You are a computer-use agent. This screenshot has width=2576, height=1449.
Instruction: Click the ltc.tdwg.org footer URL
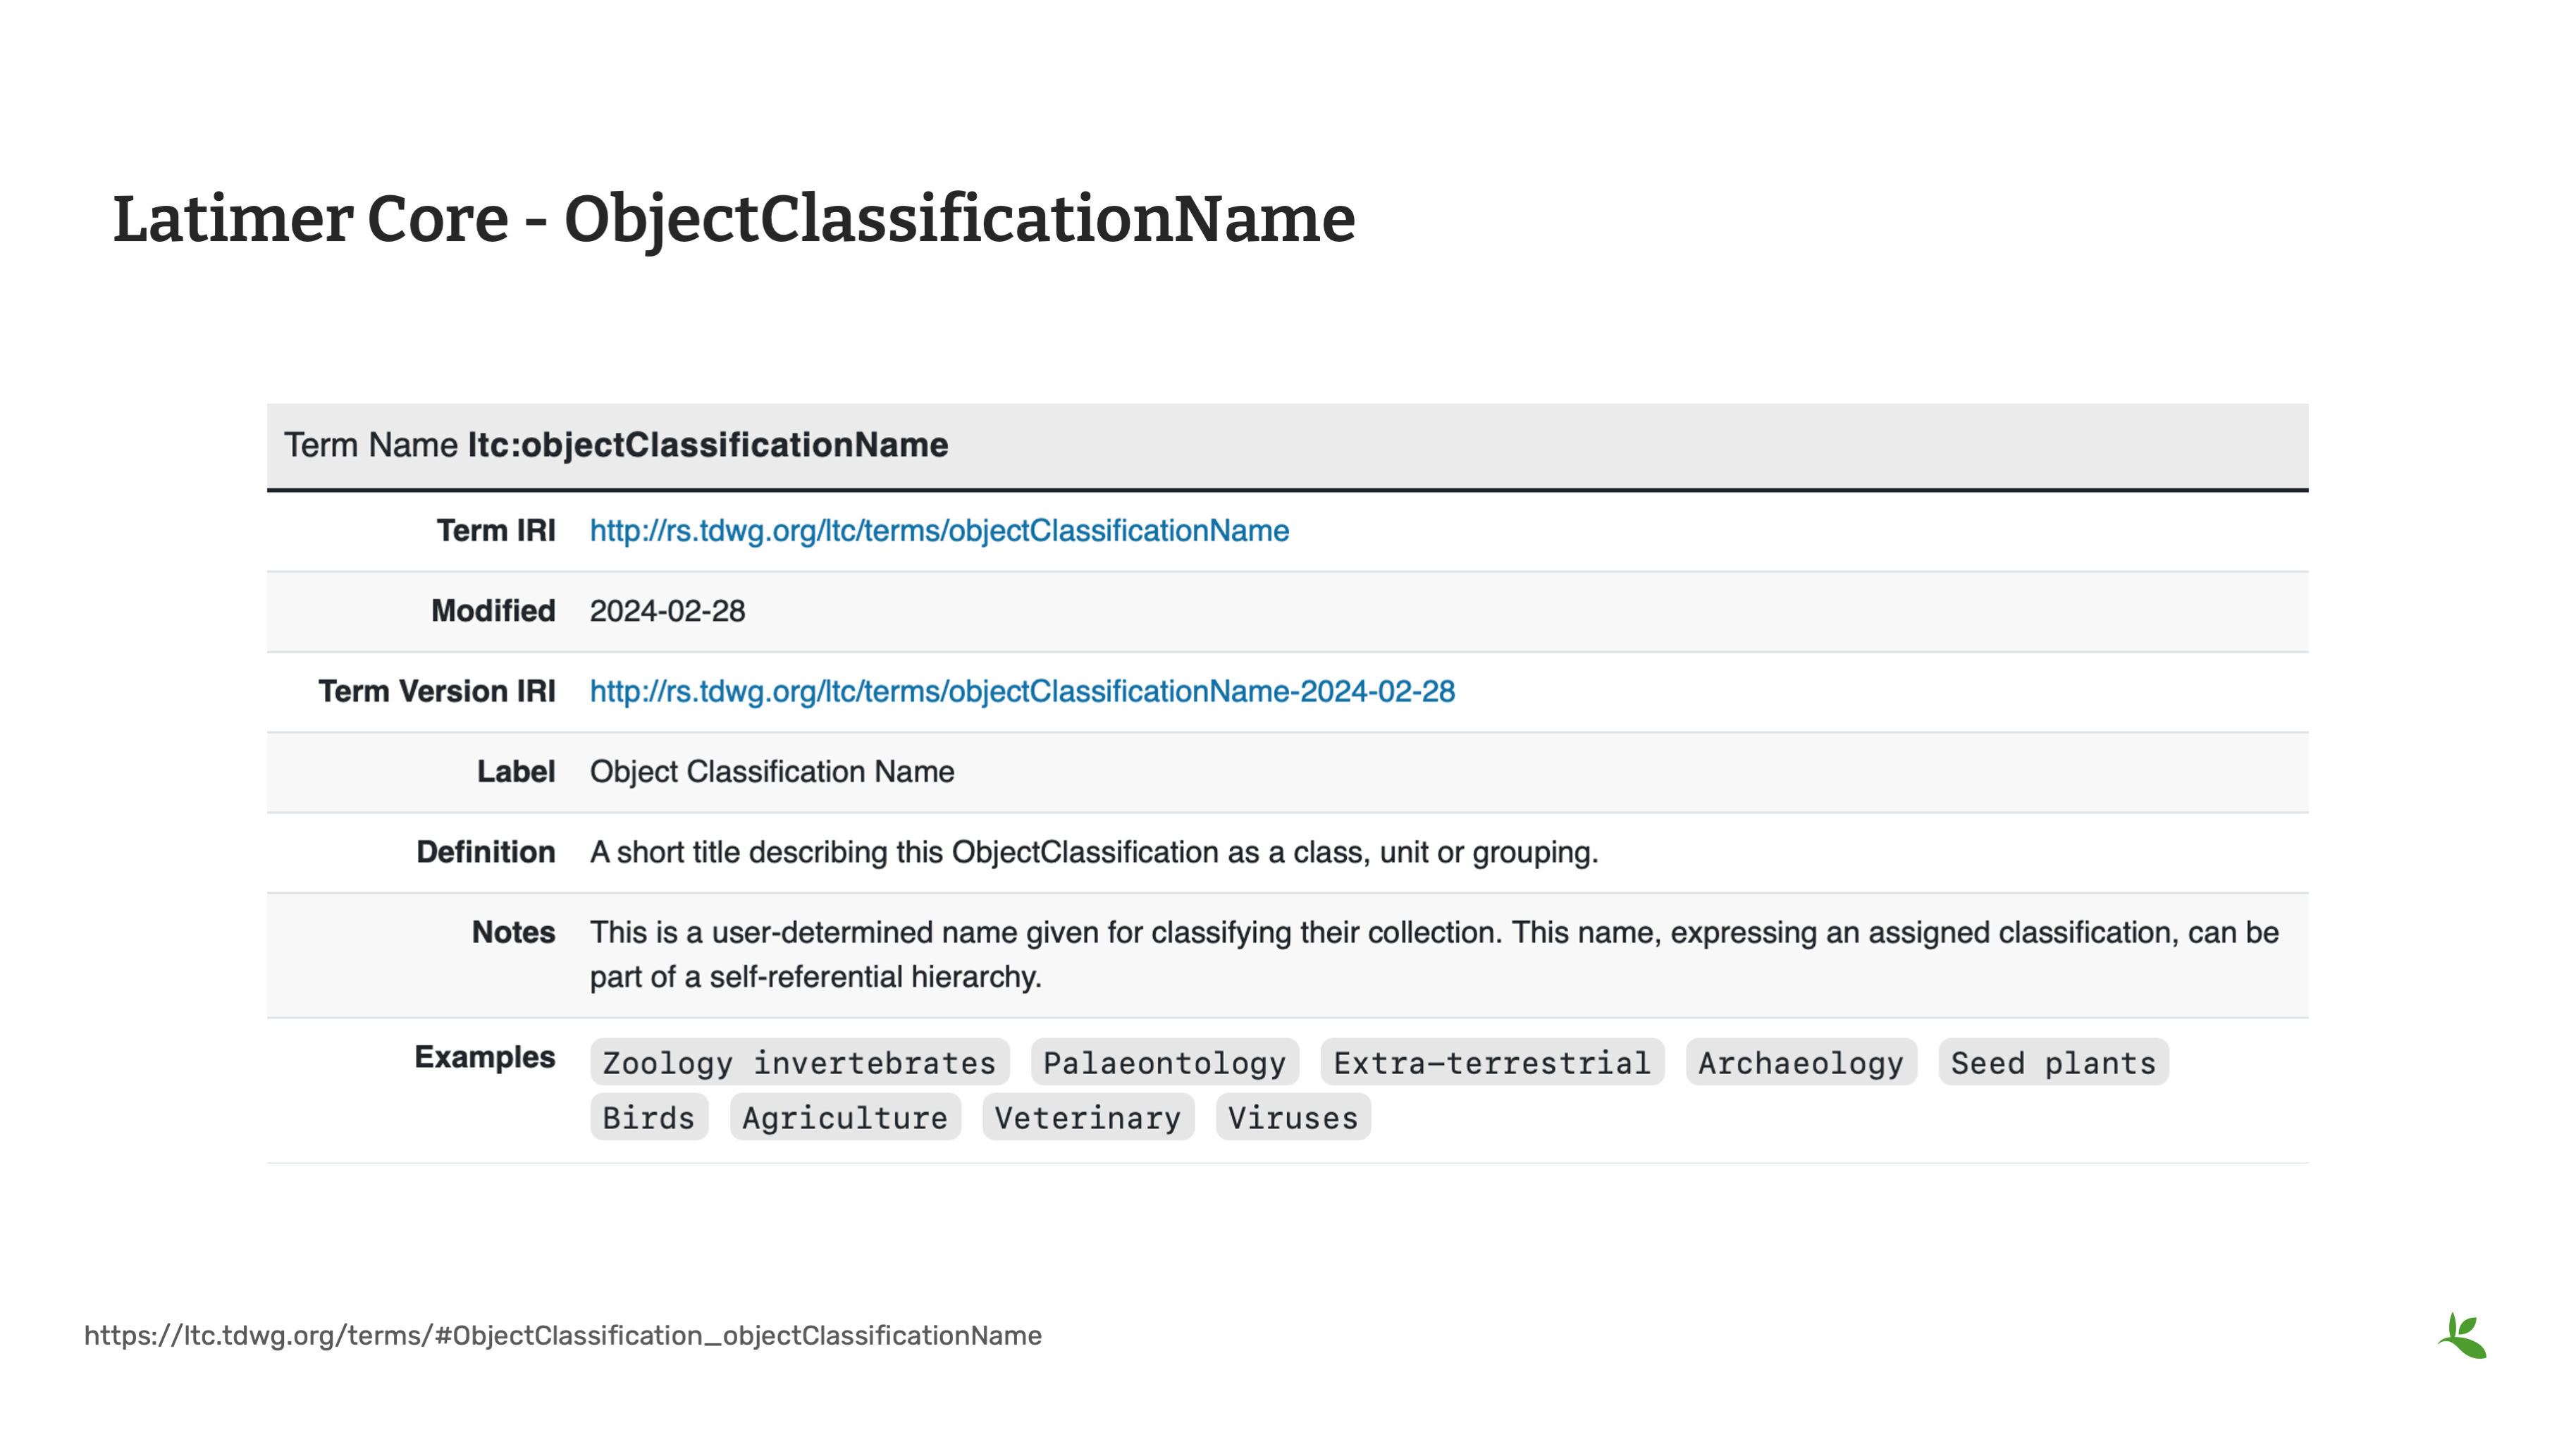[x=562, y=1335]
